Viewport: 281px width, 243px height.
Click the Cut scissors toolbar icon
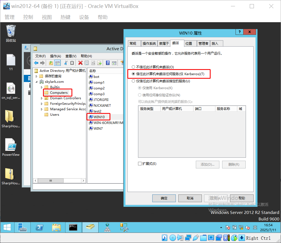tap(66, 63)
